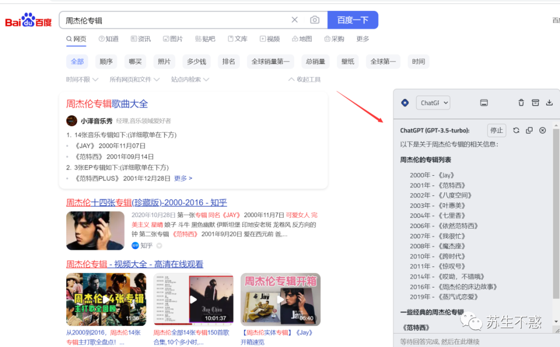Clear the search box with the X icon
This screenshot has height=347, width=560.
pos(295,20)
